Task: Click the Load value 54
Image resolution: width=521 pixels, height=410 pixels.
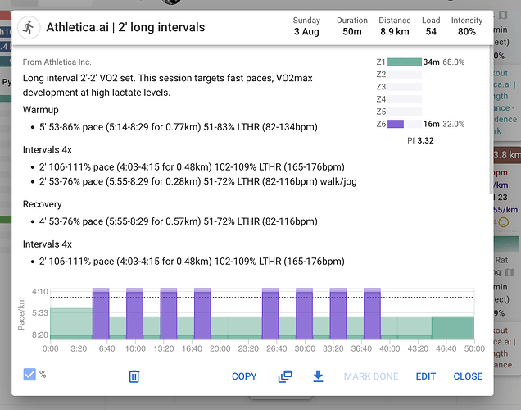Action: coord(431,32)
